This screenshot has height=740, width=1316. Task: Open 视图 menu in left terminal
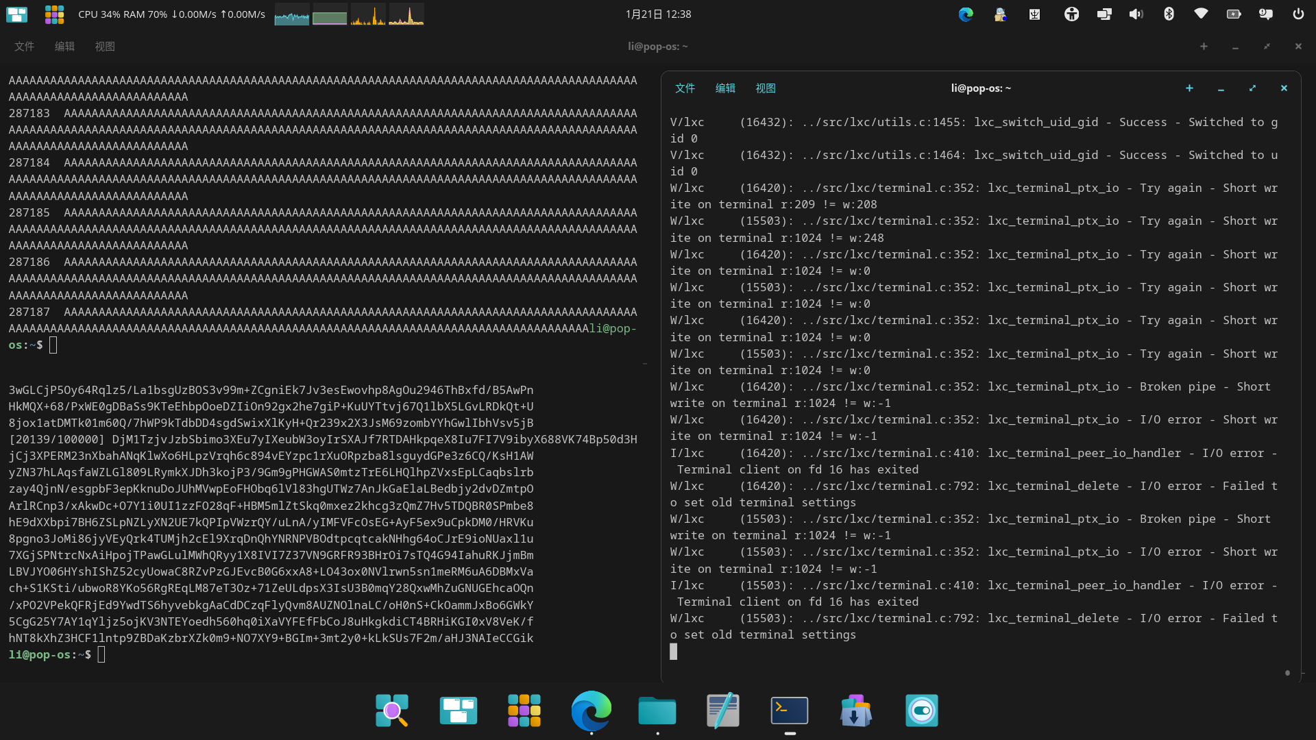(x=105, y=47)
